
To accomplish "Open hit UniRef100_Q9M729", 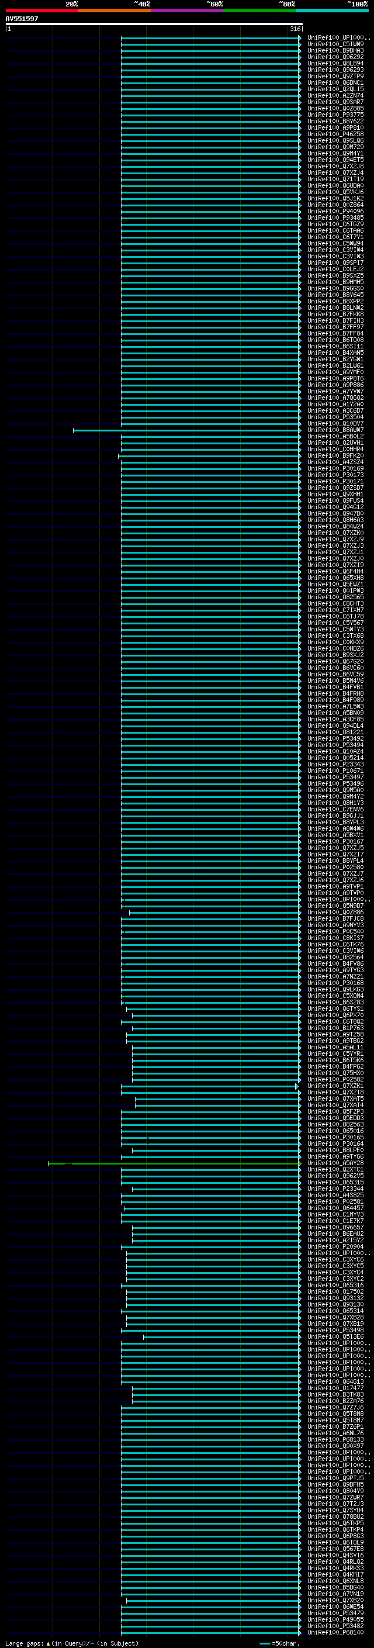I will [335, 147].
